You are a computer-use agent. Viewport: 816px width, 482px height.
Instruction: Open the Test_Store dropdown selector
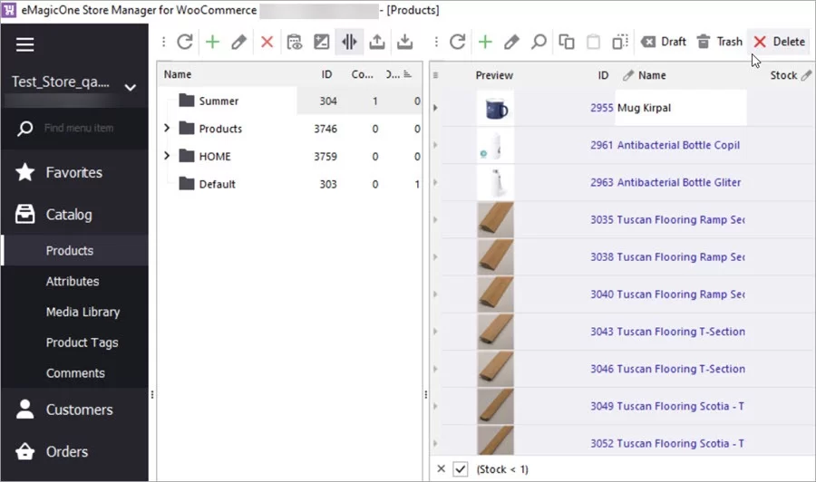point(130,87)
